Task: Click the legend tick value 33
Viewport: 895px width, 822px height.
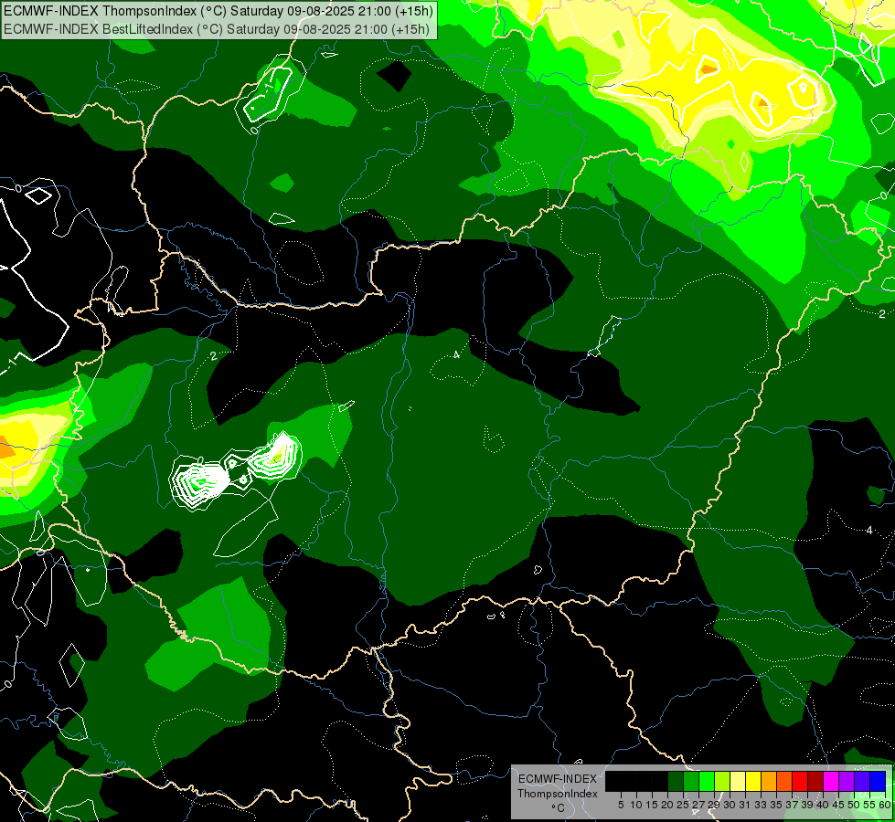Action: (762, 805)
